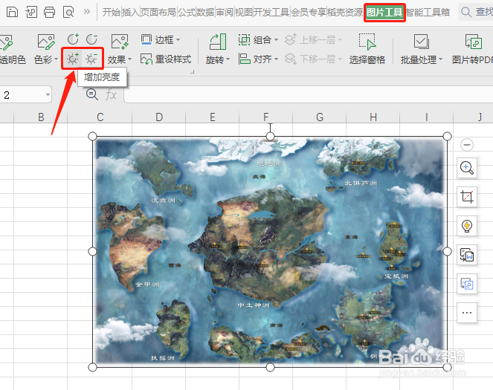Screen dimensions: 493x390
Task: Open the 效果 picture effects dropdown
Action: 120,49
